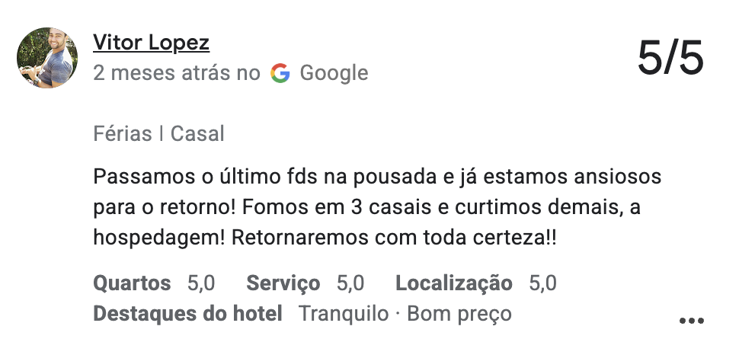This screenshot has width=739, height=355.
Task: Click the Destaques do hotel label
Action: [187, 313]
